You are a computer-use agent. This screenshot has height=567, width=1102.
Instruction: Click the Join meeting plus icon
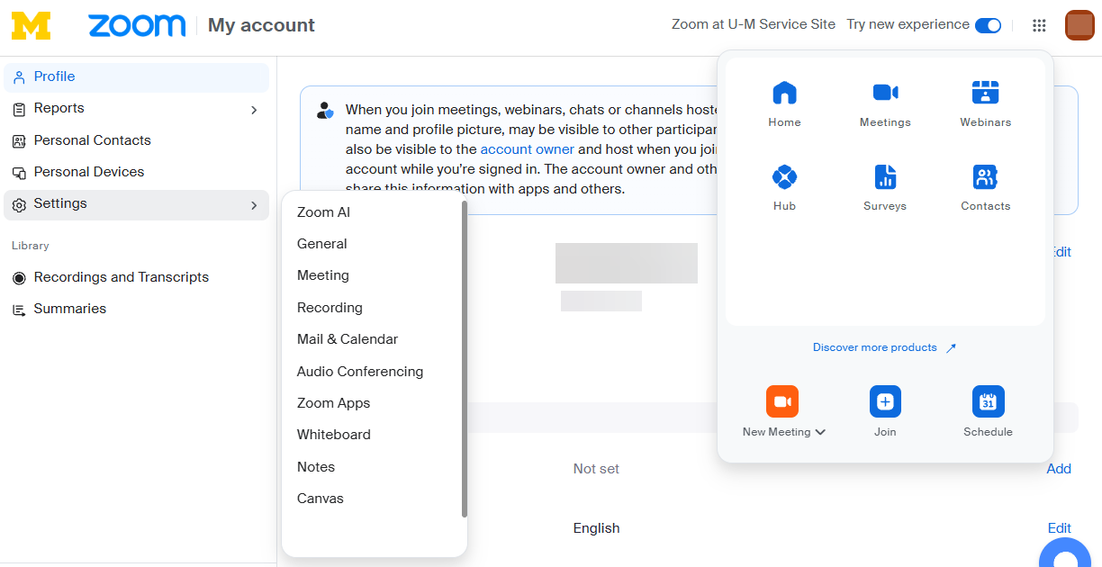885,401
